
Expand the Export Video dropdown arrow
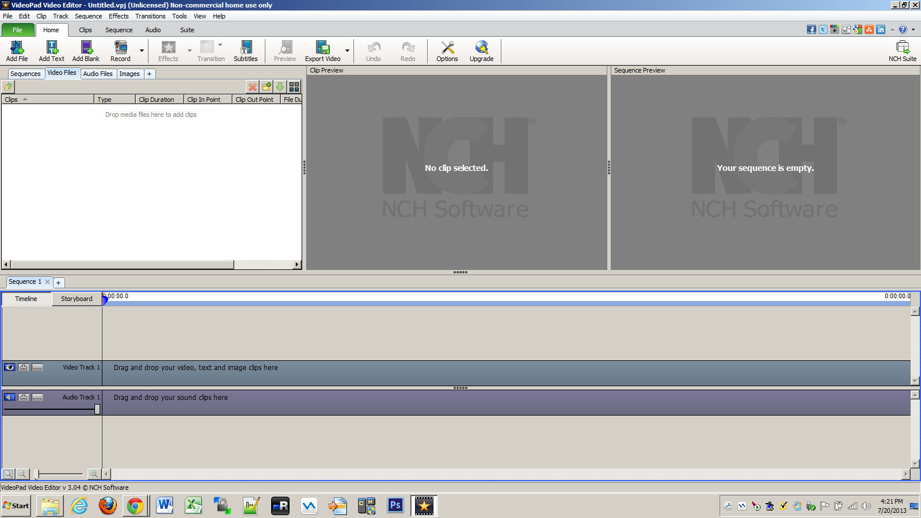(347, 51)
